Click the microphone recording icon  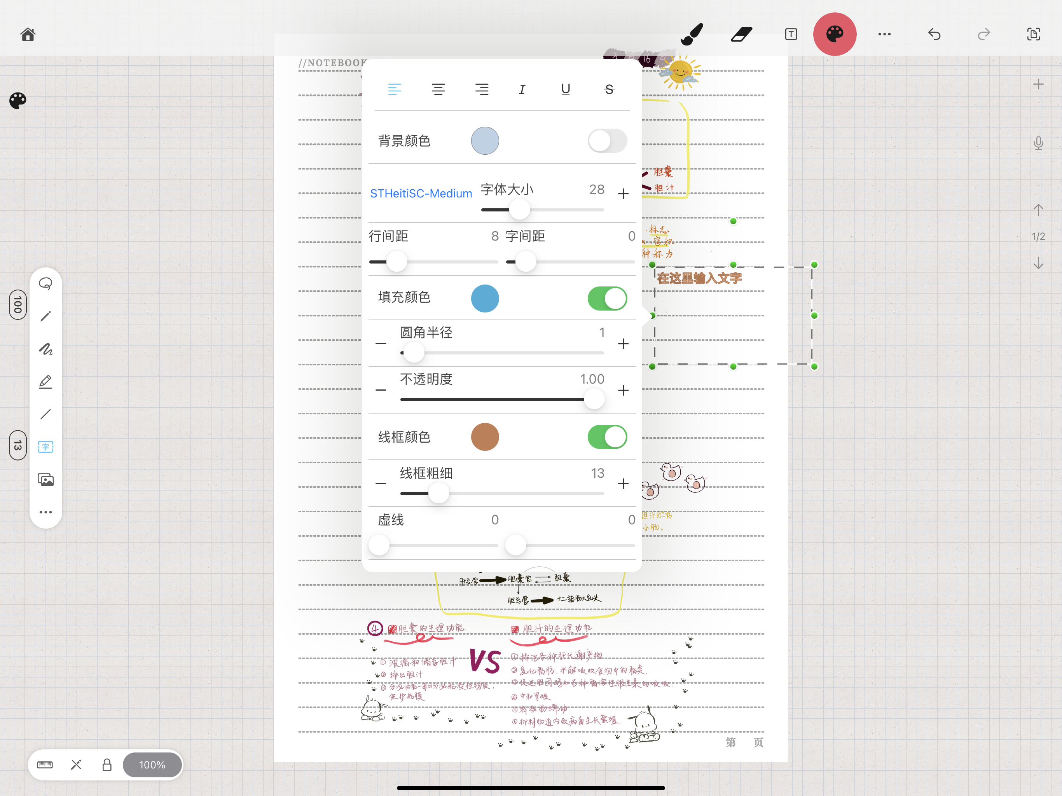pyautogui.click(x=1038, y=143)
